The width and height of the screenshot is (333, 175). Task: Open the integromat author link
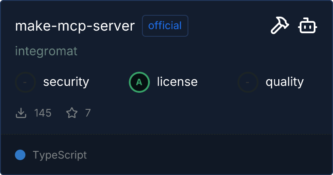(46, 51)
